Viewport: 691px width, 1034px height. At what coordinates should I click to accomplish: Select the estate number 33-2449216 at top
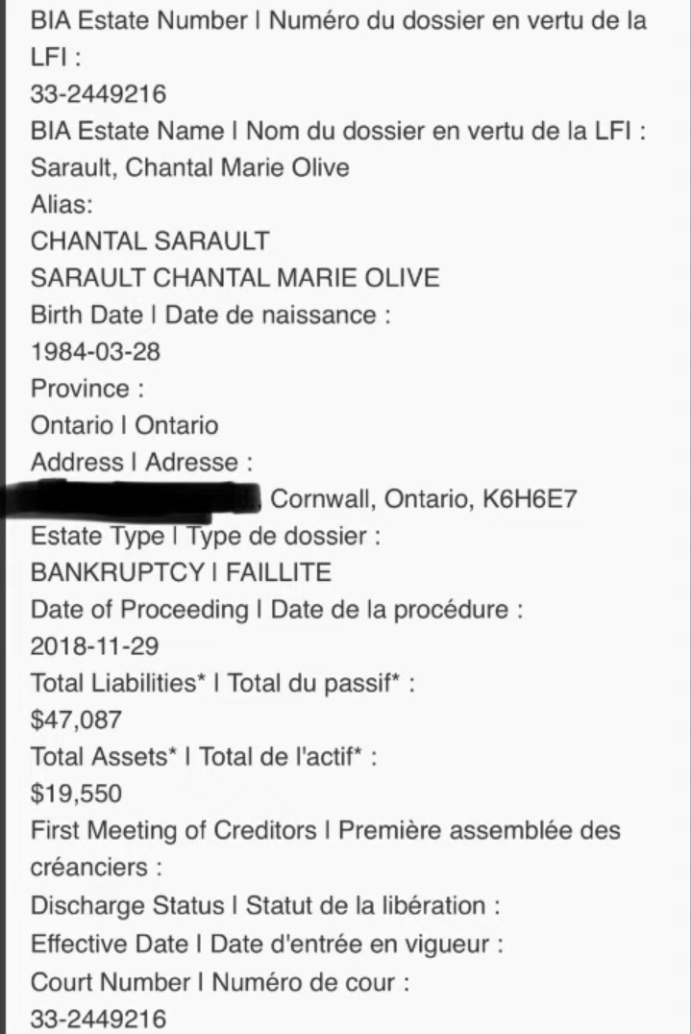click(x=98, y=93)
